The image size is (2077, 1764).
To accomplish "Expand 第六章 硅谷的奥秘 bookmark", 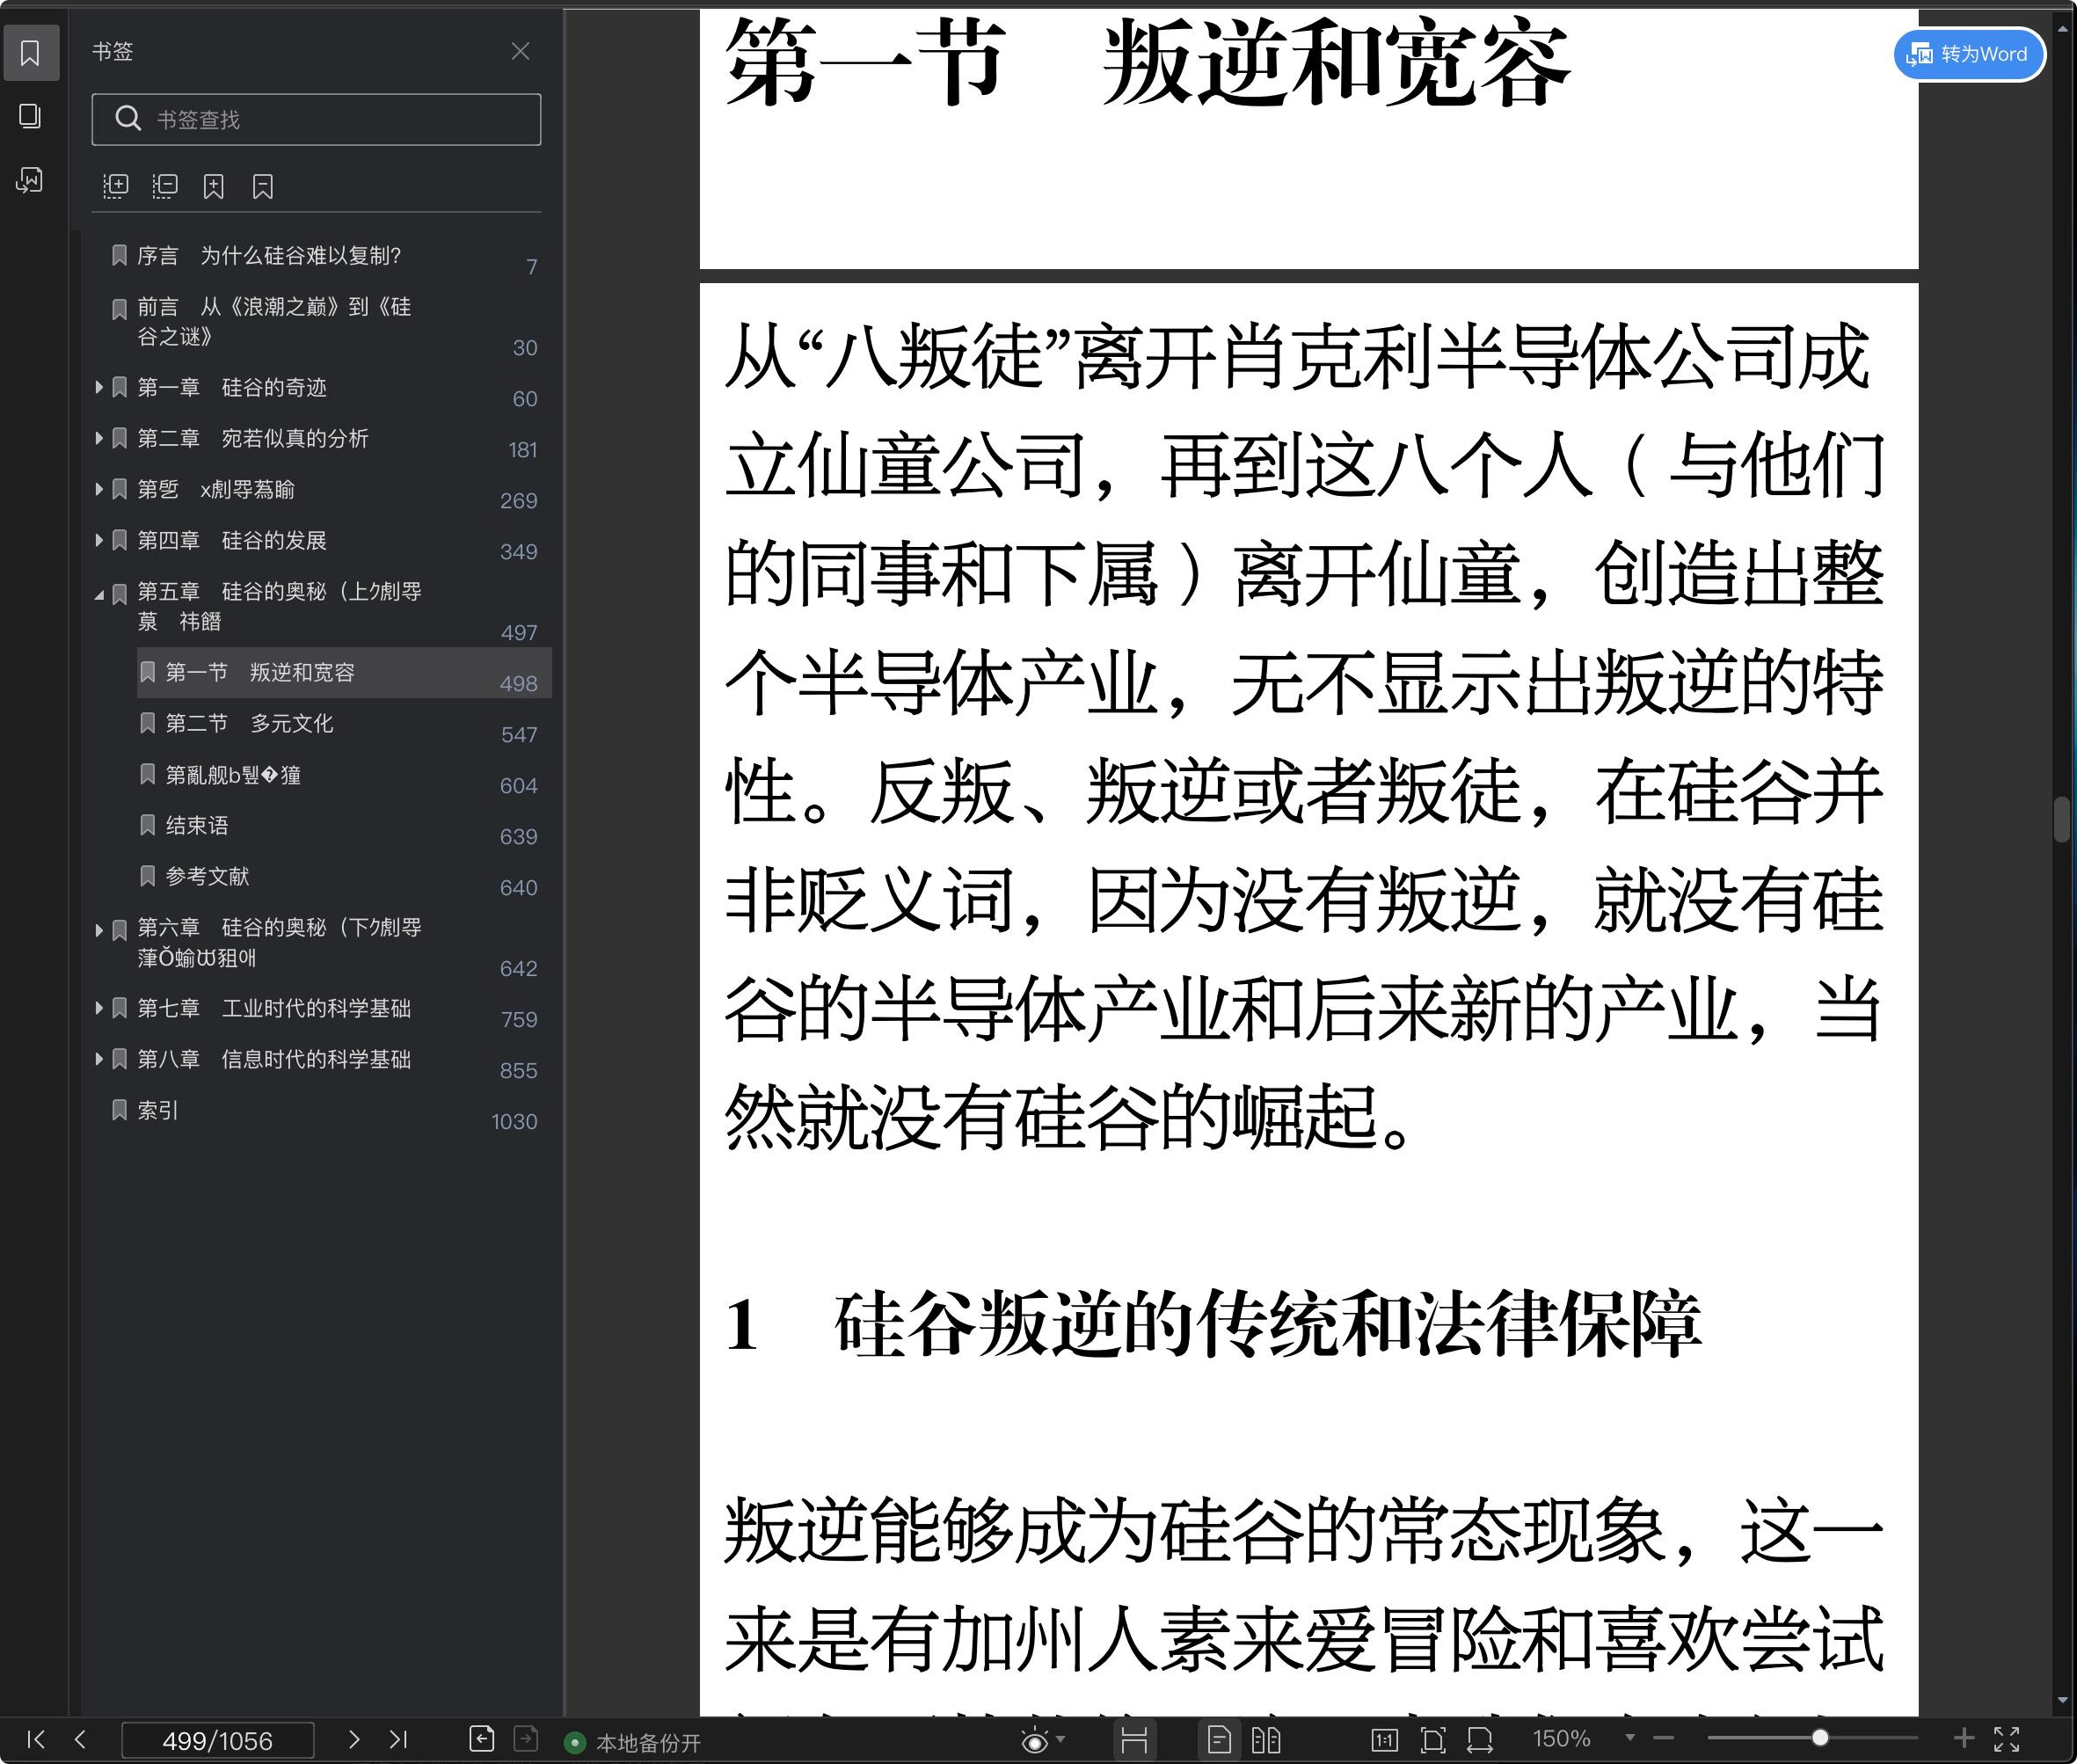I will pyautogui.click(x=99, y=931).
